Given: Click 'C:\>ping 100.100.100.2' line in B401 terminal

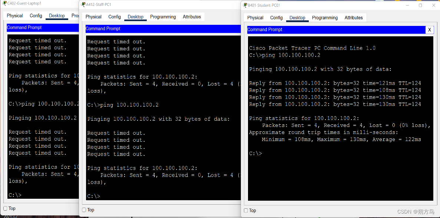Looking at the screenshot, I should click(x=285, y=55).
